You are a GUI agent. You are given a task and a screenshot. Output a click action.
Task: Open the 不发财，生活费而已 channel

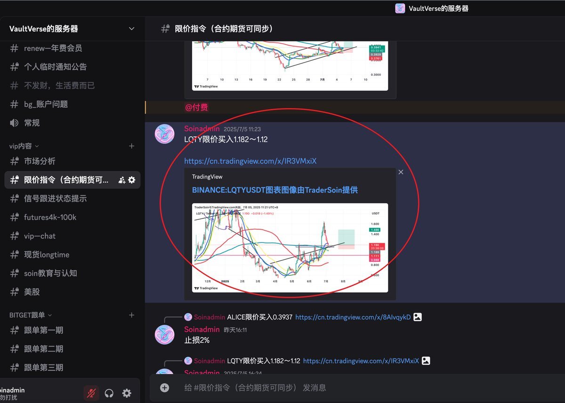[72, 86]
